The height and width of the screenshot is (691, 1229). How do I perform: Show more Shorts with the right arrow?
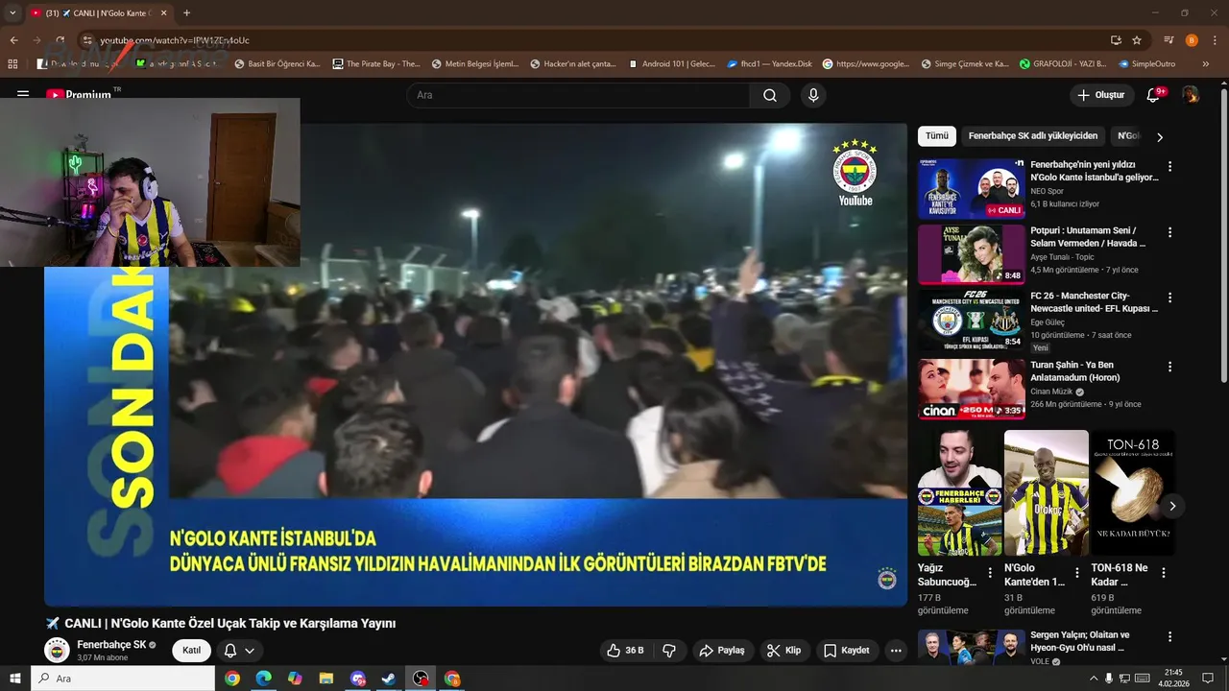pyautogui.click(x=1172, y=506)
